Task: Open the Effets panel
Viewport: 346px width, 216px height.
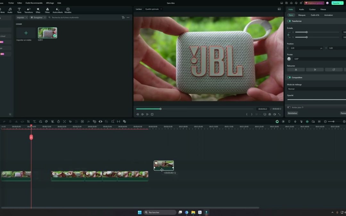Action: point(38,10)
